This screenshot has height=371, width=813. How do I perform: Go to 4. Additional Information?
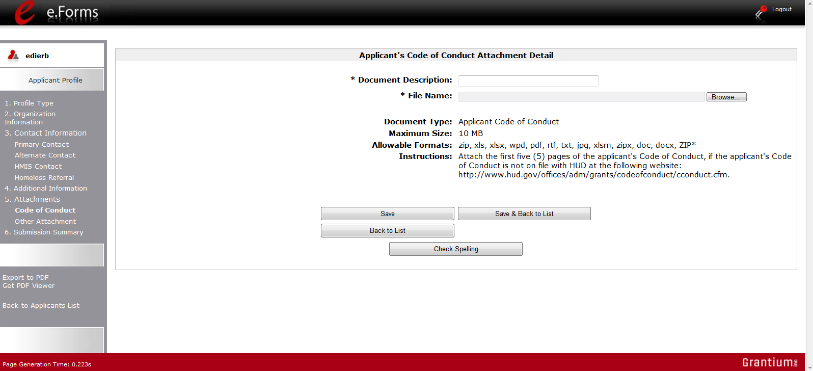click(46, 188)
